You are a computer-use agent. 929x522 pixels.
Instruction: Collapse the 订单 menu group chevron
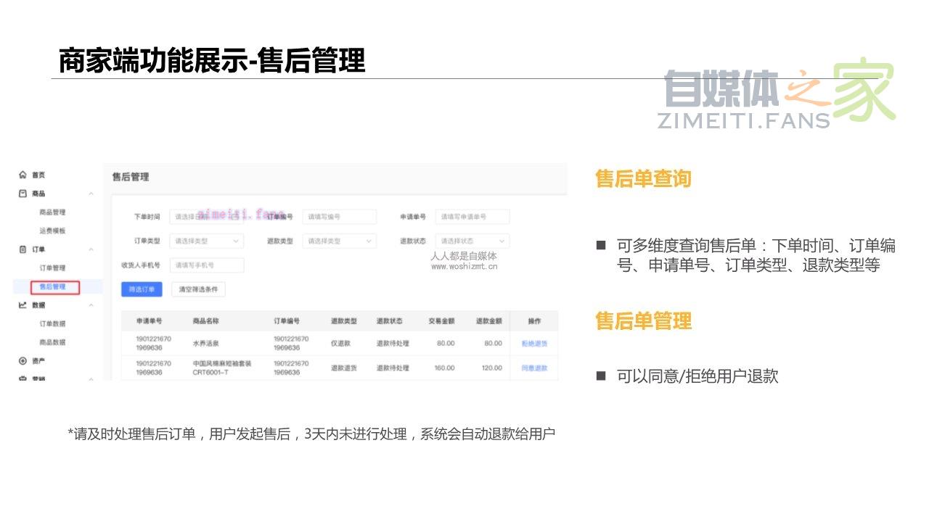[x=91, y=249]
